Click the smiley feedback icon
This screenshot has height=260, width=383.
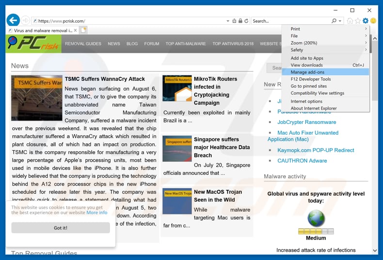click(373, 21)
